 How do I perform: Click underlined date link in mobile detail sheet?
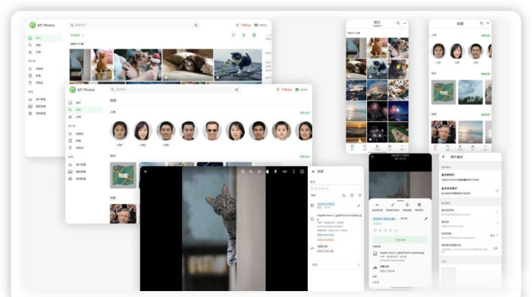coord(385,219)
